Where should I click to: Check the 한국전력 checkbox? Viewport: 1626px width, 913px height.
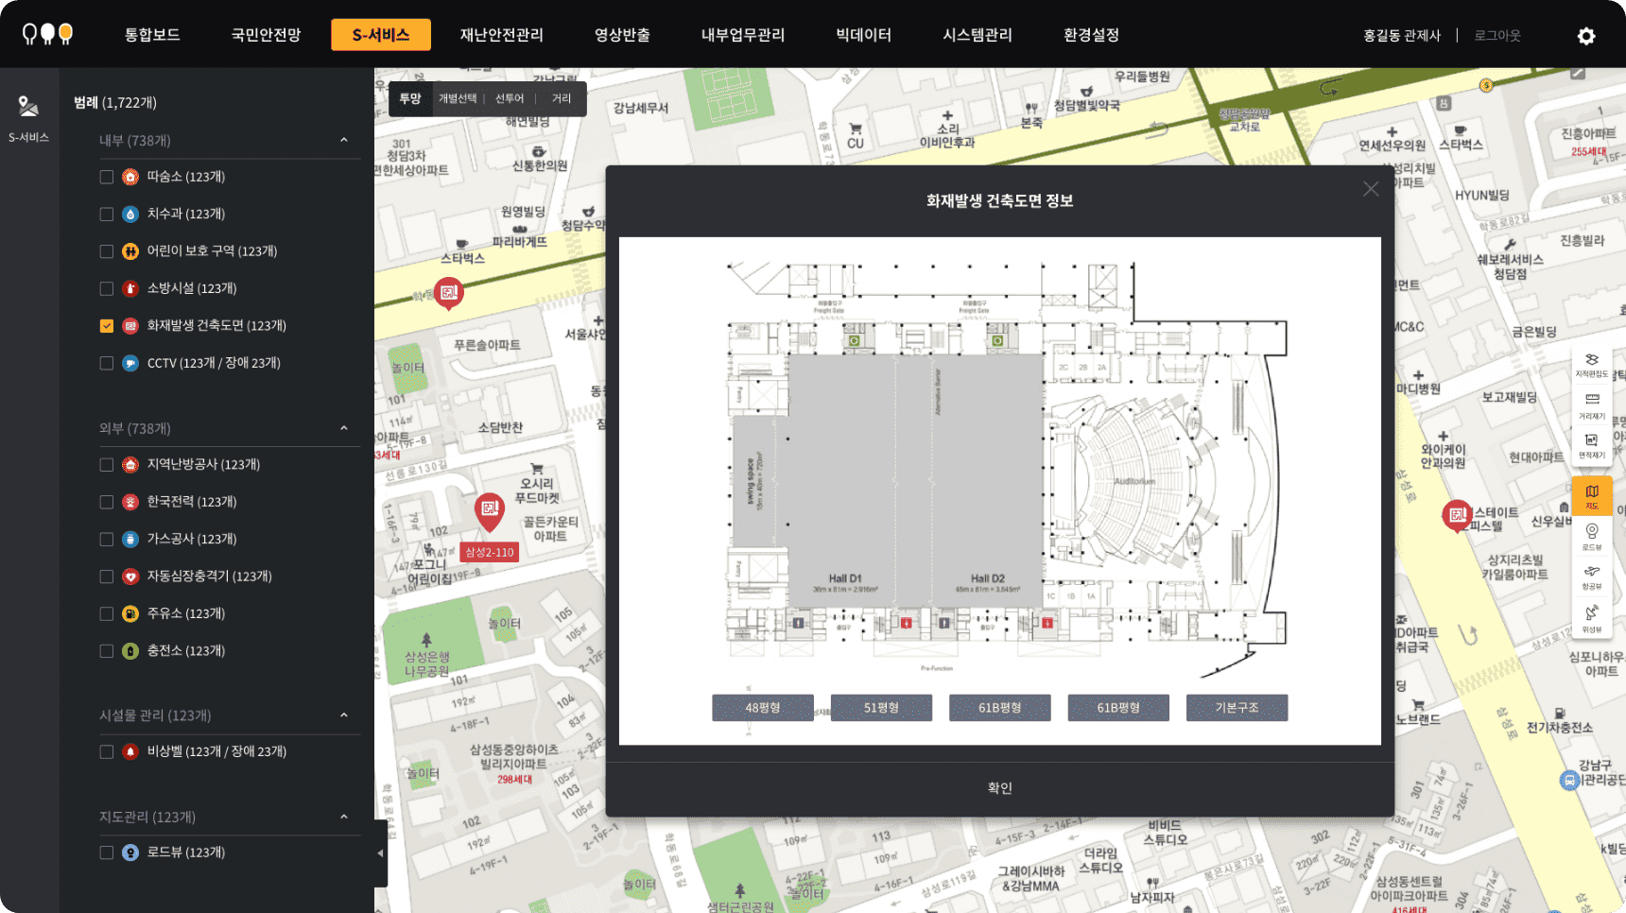pyautogui.click(x=106, y=502)
